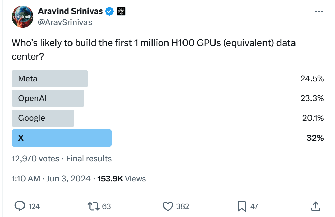
Task: Repost this tweet using retweet icon
Action: coord(93,206)
